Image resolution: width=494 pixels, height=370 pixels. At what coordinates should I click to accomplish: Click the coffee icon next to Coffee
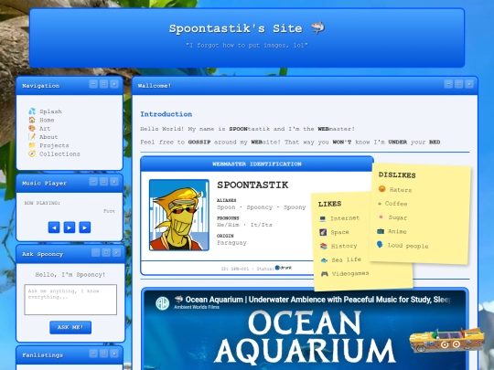[380, 204]
